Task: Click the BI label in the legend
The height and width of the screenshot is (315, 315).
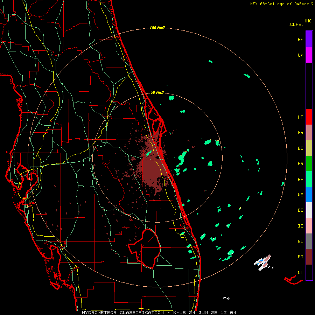Action: [300, 257]
